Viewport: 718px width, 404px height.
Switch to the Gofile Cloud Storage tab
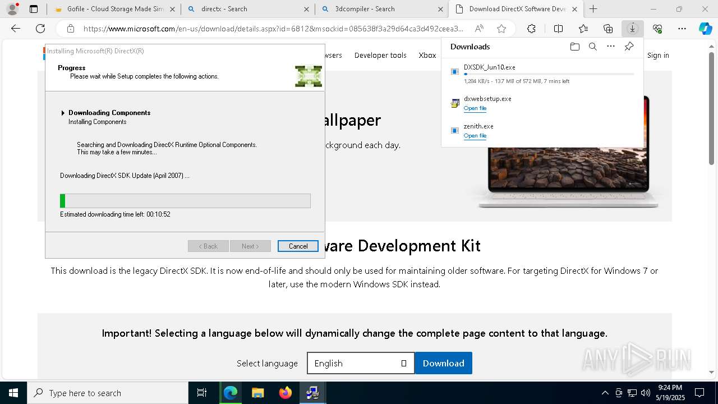point(114,9)
